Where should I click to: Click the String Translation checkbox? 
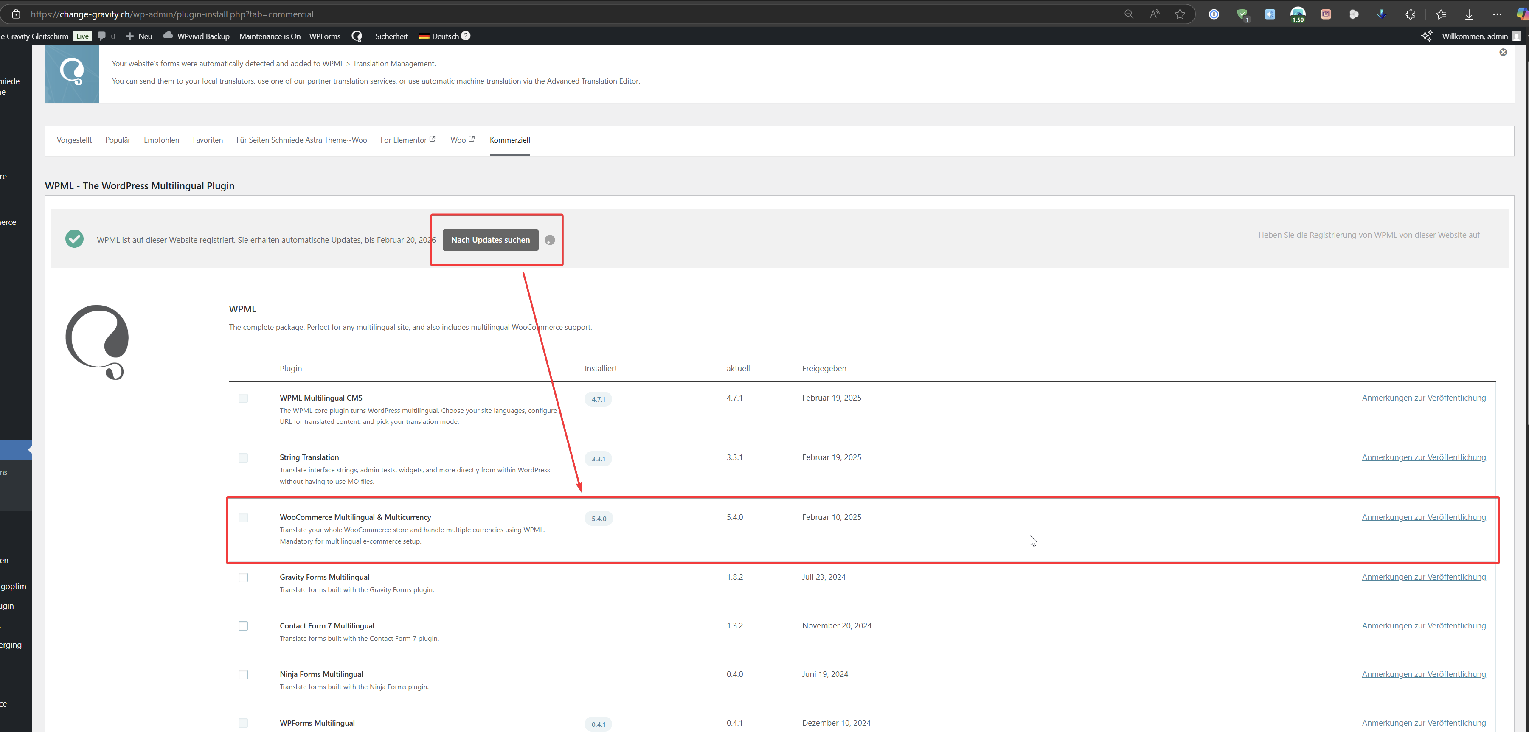click(243, 457)
